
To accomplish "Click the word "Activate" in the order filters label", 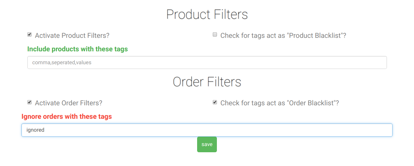I will (x=47, y=103).
